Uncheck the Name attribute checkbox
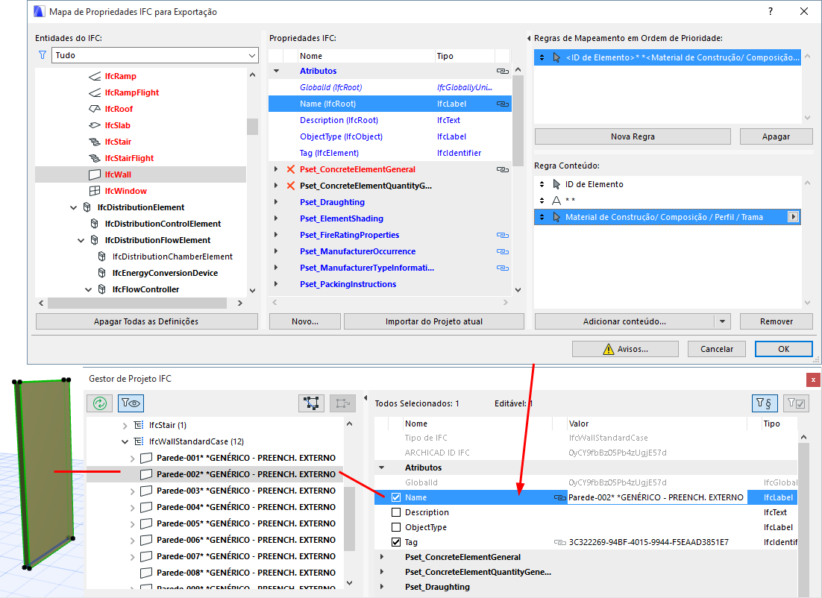 pos(396,497)
